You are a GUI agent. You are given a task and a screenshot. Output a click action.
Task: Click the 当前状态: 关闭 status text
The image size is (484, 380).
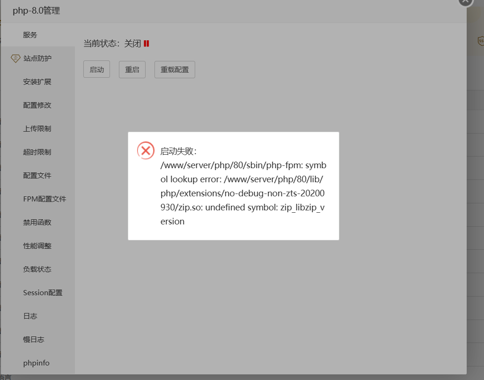click(x=112, y=44)
